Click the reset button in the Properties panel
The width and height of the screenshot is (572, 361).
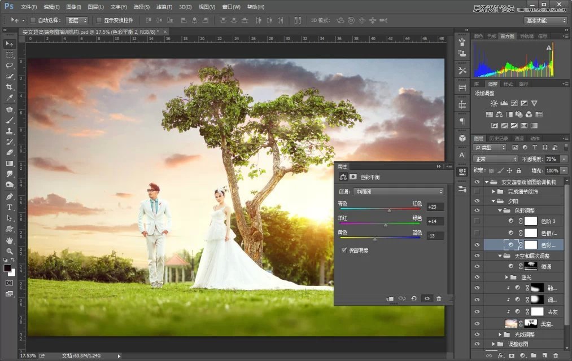tap(414, 298)
